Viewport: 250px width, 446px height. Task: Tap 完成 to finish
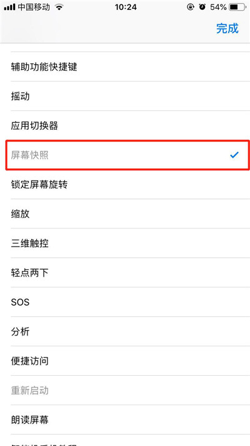click(x=227, y=28)
